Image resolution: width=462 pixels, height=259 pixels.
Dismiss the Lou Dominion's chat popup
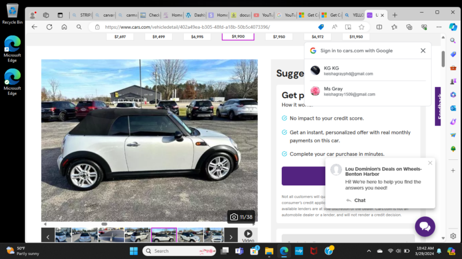tap(430, 163)
